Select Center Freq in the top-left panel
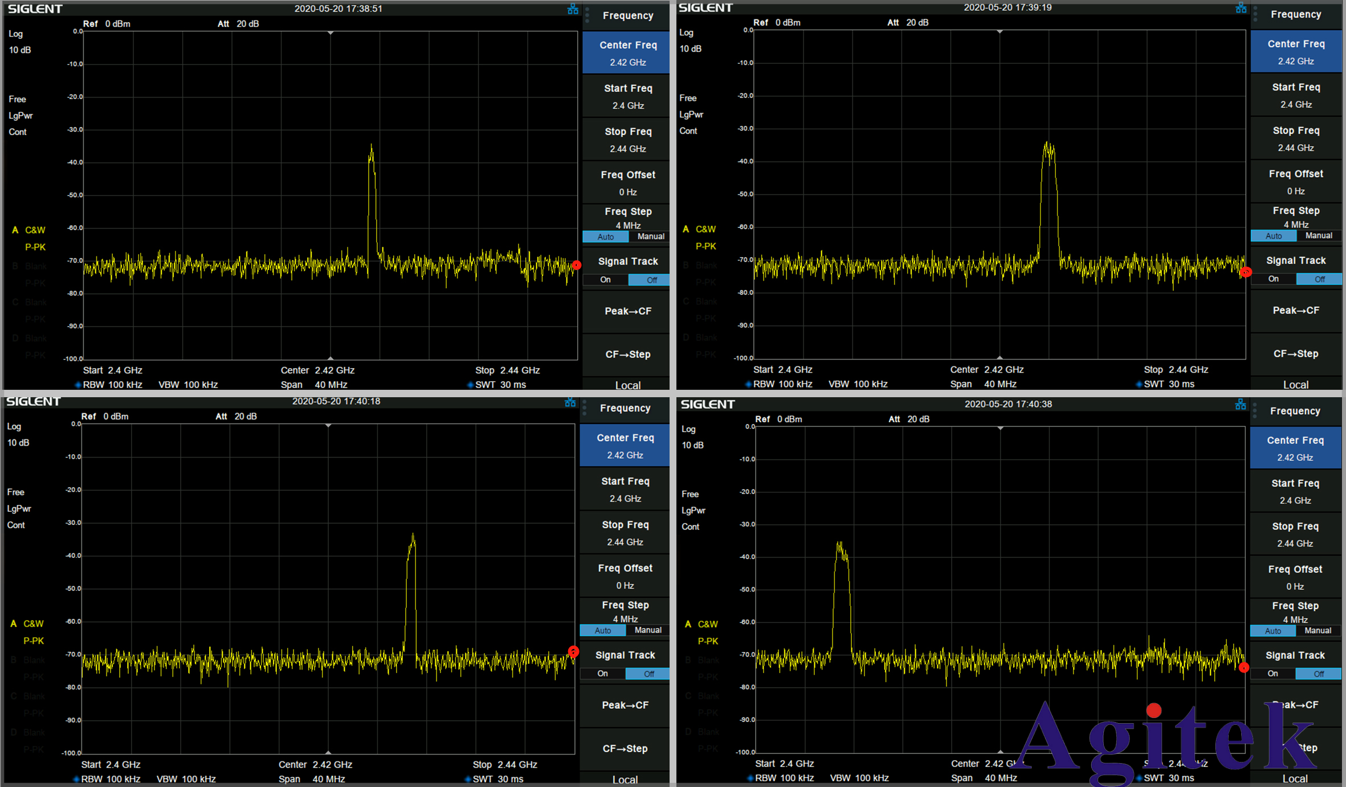1346x787 pixels. (x=627, y=52)
